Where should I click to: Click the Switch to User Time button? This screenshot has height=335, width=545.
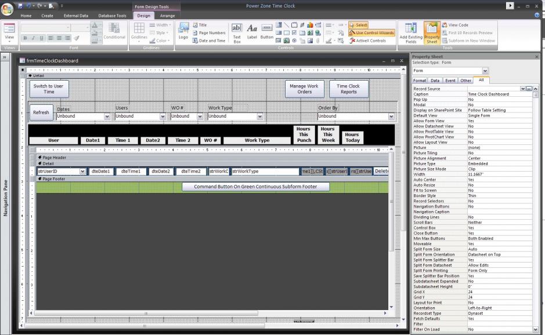click(49, 89)
